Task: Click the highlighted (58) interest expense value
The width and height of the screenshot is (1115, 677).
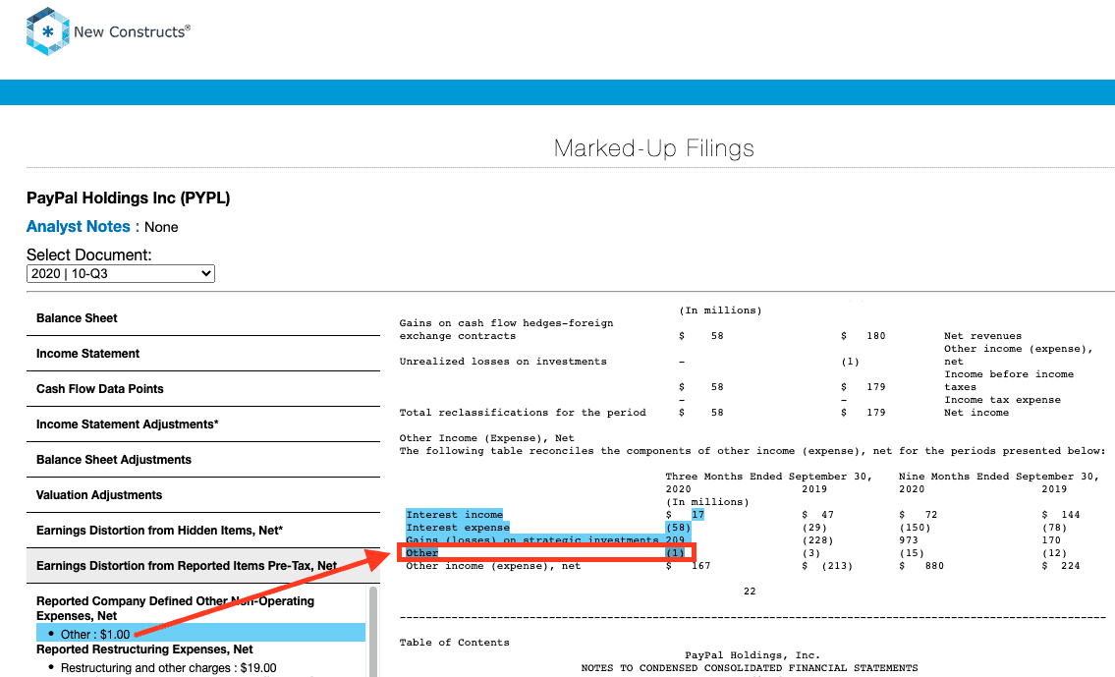Action: point(678,528)
